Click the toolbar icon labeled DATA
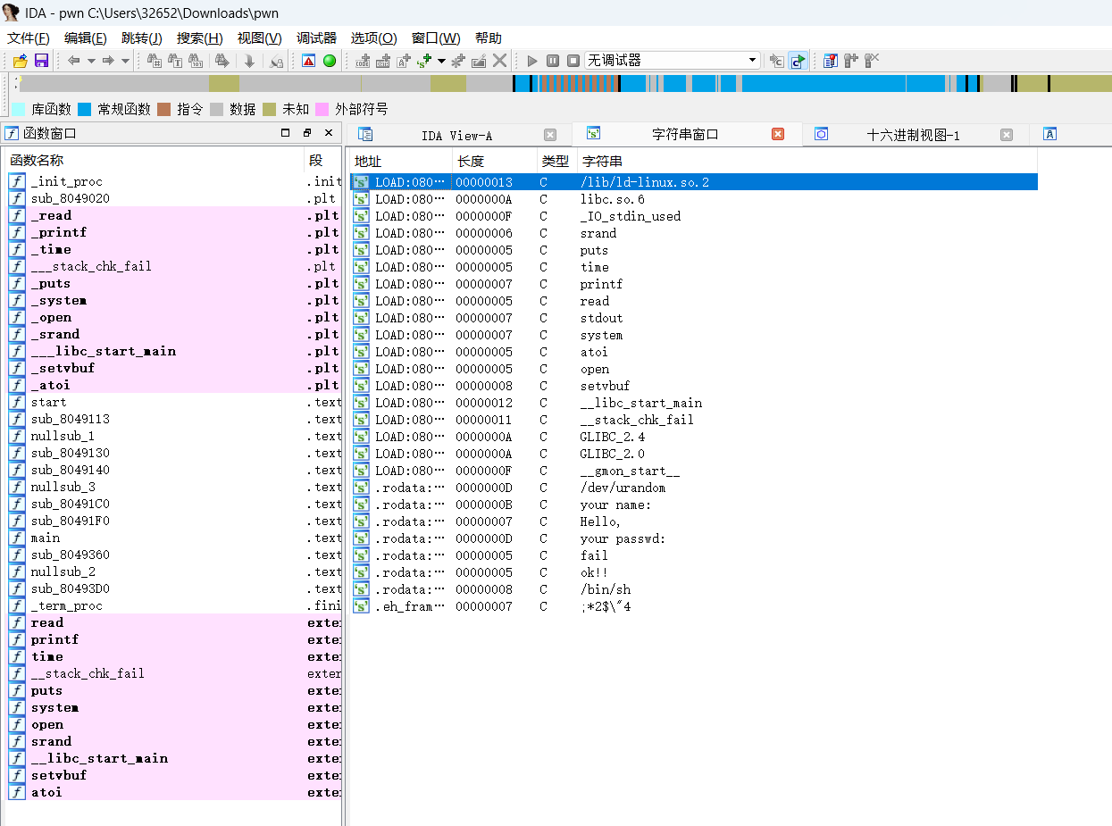 [383, 61]
